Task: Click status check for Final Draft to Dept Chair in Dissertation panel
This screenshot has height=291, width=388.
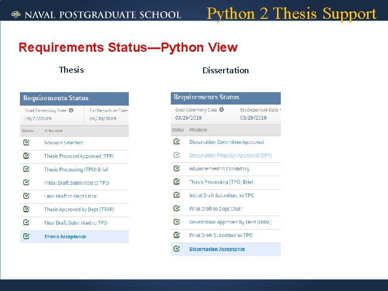Action: [x=177, y=209]
